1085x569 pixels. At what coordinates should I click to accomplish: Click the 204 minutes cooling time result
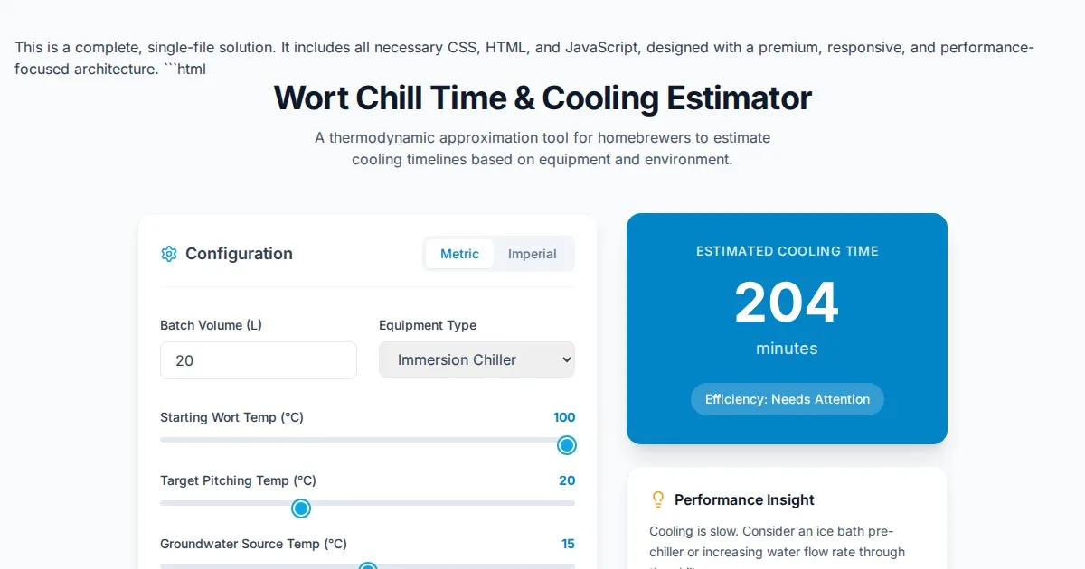(x=787, y=303)
